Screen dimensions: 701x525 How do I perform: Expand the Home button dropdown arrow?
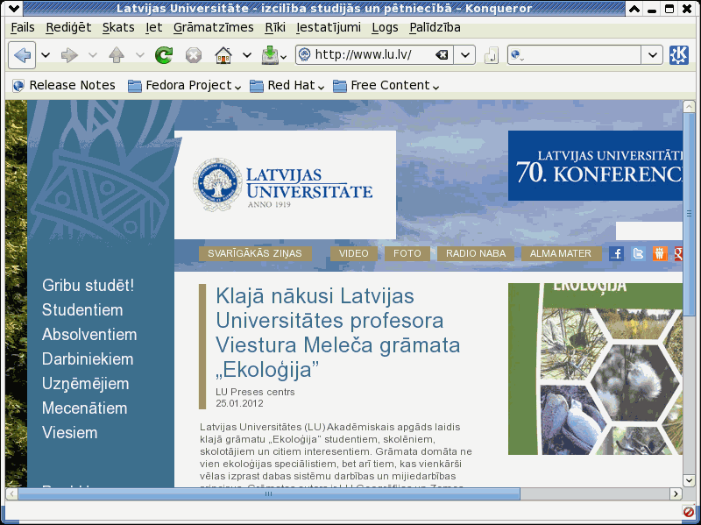[x=247, y=55]
